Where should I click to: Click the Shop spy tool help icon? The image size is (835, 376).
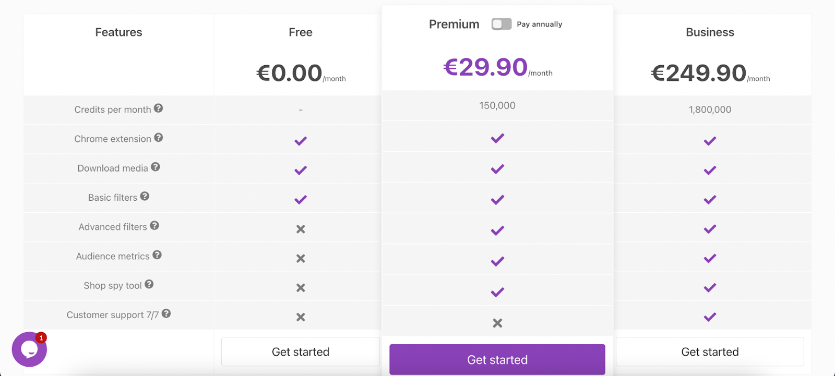(149, 284)
